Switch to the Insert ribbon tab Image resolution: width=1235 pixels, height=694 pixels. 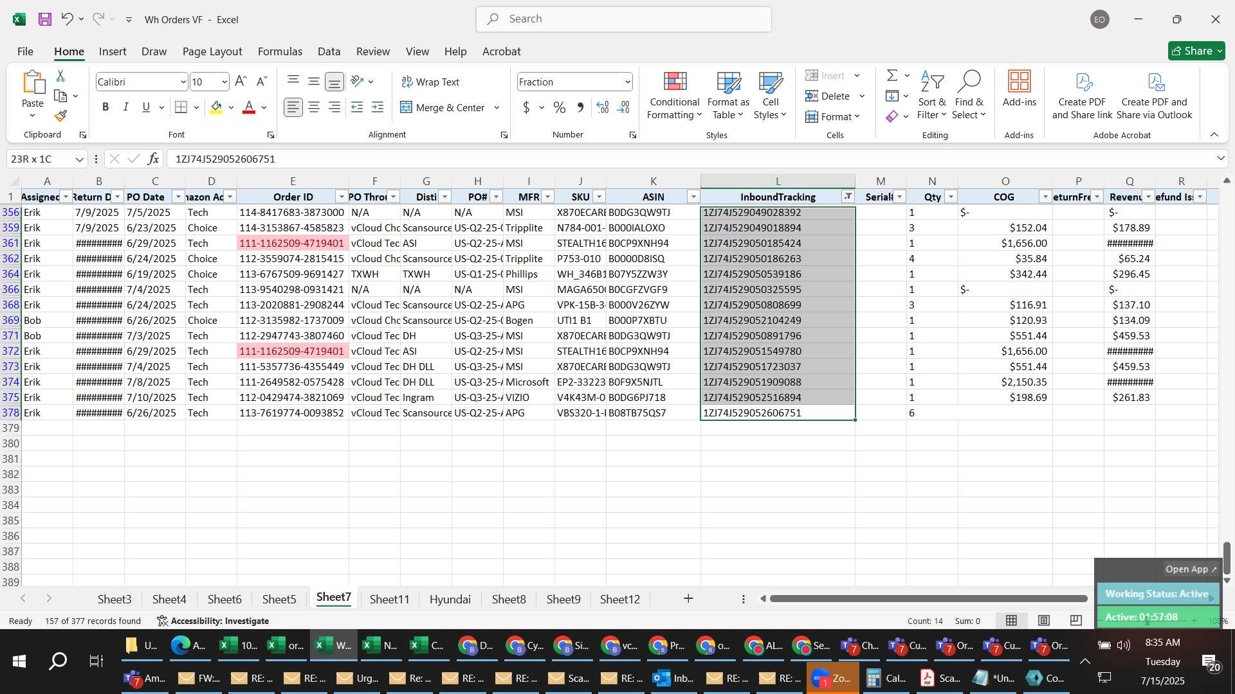(113, 51)
